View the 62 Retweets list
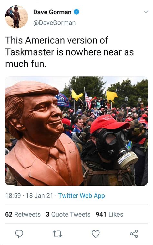Viewport: 153px width, 245px height. coord(23,214)
